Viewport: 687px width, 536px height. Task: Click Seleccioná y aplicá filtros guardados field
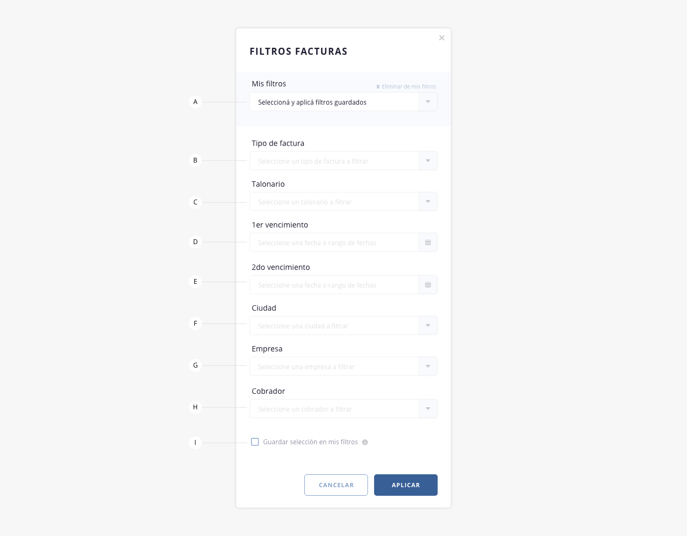tap(334, 102)
